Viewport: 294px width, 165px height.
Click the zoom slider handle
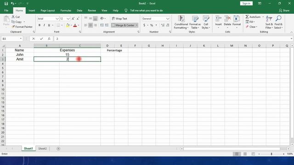[x=271, y=154]
